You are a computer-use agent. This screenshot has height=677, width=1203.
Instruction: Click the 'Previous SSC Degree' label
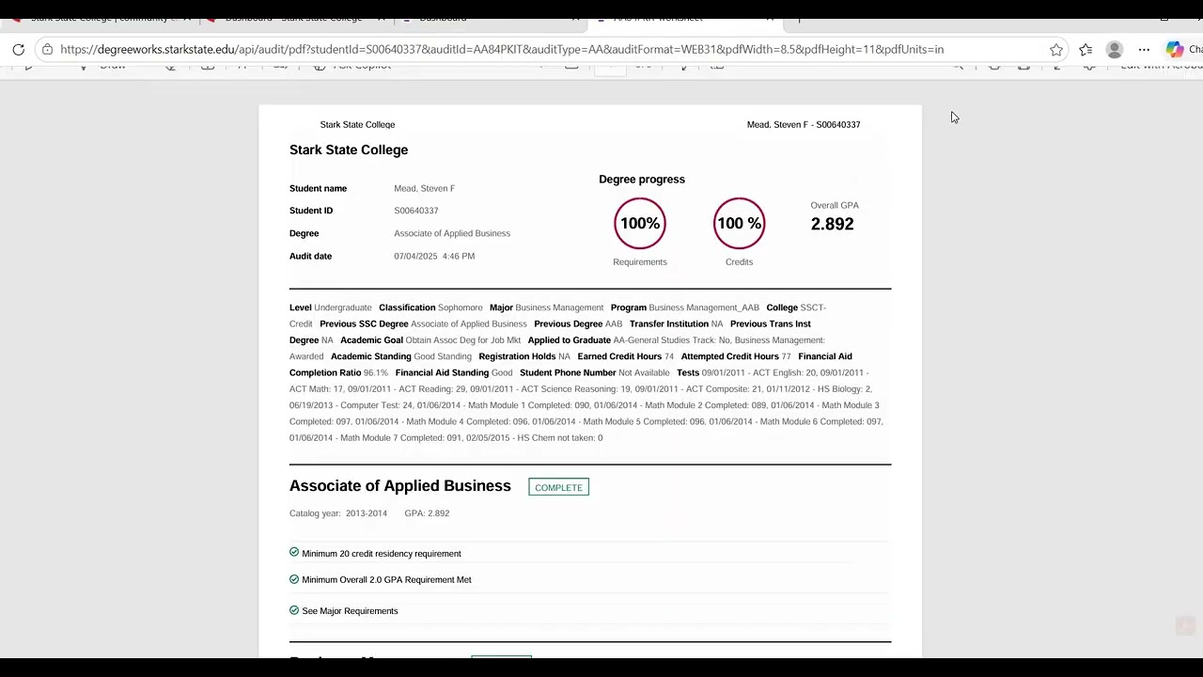coord(364,323)
